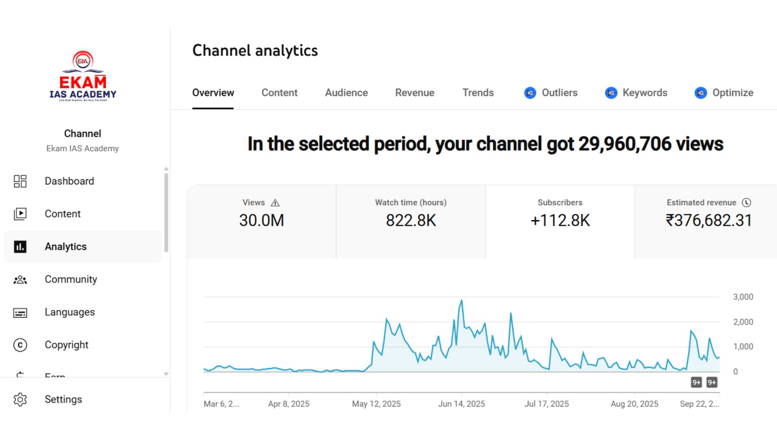Viewport: 777px width, 437px height.
Task: Open the Outliers tab
Action: (x=551, y=93)
